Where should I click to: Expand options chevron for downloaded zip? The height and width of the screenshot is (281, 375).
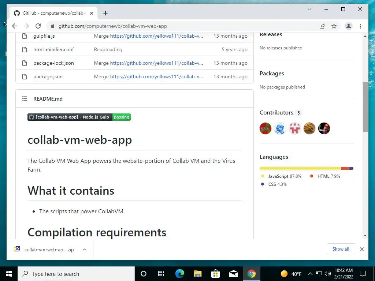(x=85, y=250)
